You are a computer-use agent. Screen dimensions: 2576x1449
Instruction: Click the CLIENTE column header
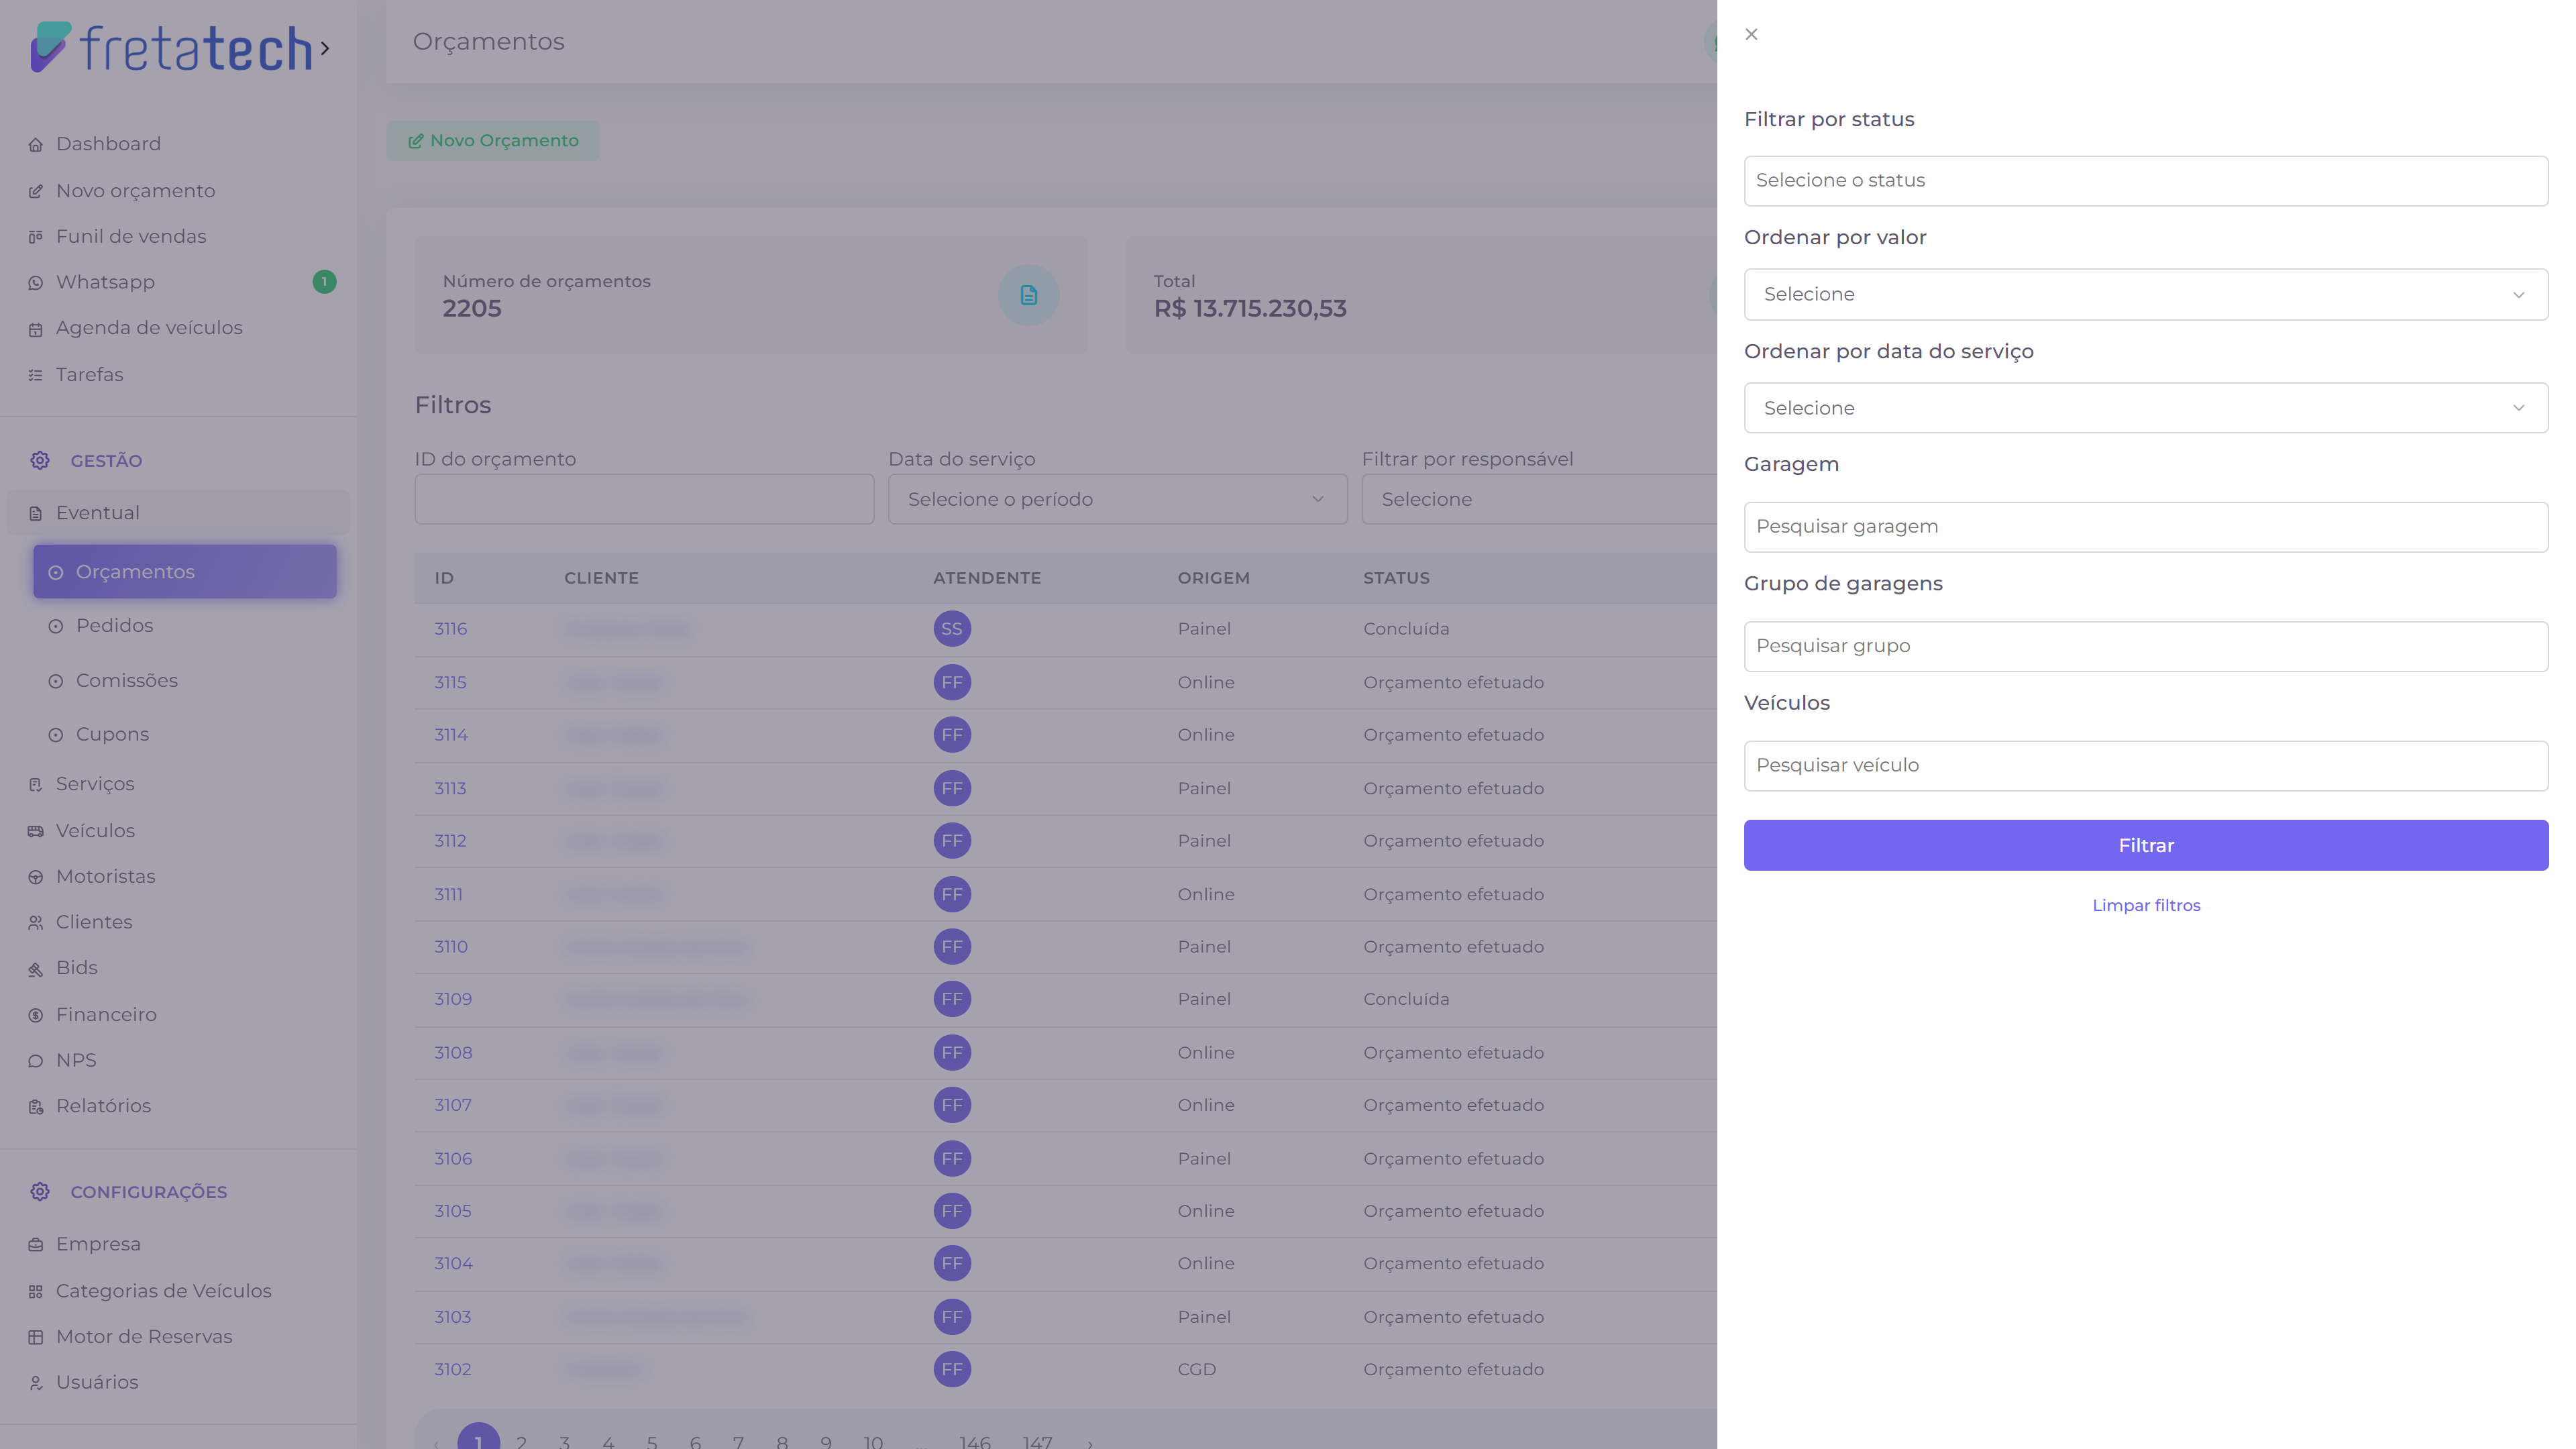tap(601, 578)
